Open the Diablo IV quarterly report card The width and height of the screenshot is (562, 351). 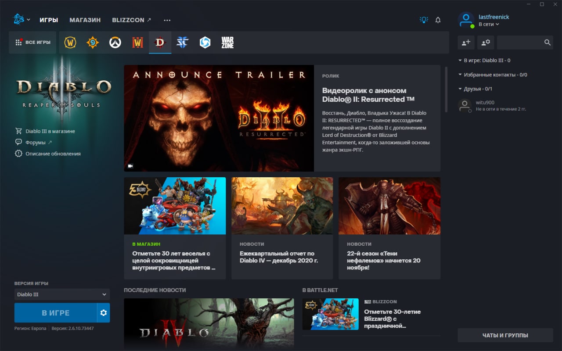282,228
